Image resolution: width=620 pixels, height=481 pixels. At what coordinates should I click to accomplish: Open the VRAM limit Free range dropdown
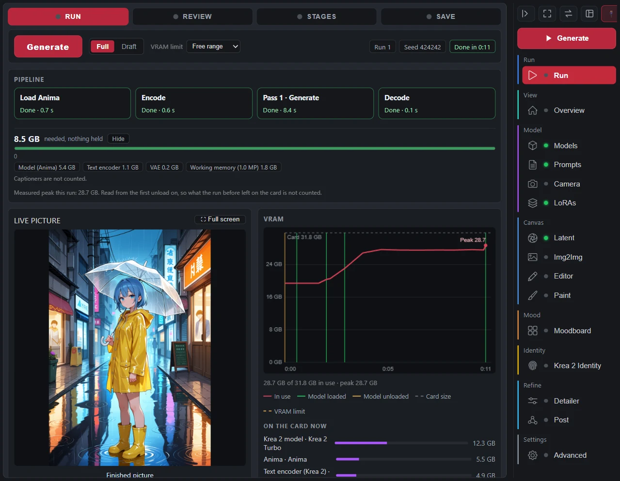[x=213, y=47]
